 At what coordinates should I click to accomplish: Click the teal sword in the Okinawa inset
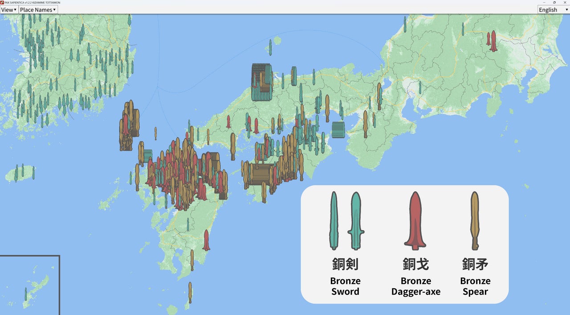[26, 294]
